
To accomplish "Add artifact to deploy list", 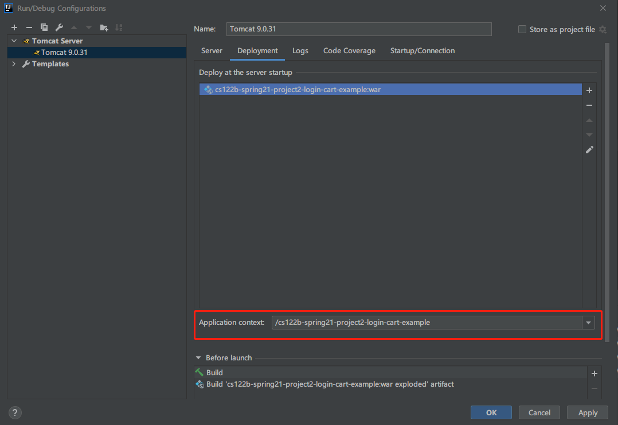I will 589,90.
